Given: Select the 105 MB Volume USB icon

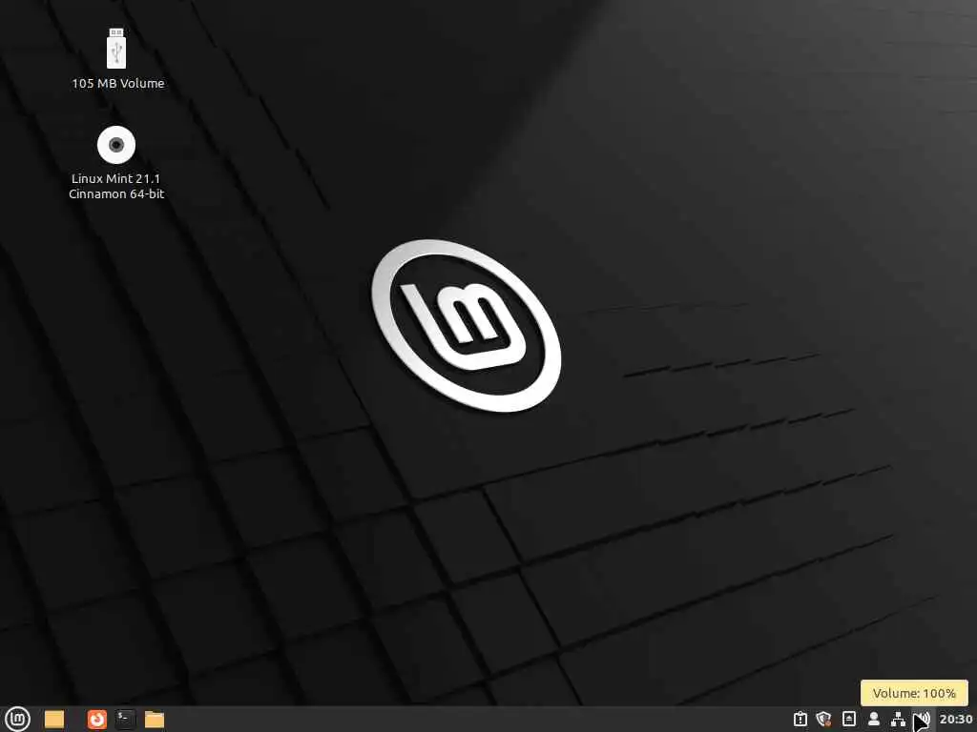Looking at the screenshot, I should (x=116, y=49).
